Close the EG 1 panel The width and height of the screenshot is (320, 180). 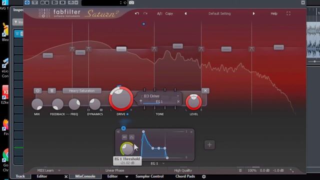[x=191, y=132]
